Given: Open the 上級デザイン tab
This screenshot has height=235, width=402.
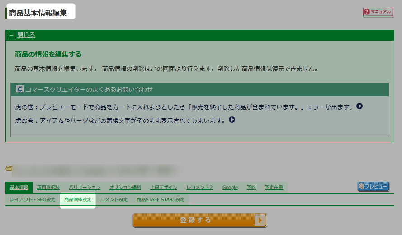Looking at the screenshot, I should pyautogui.click(x=164, y=188).
